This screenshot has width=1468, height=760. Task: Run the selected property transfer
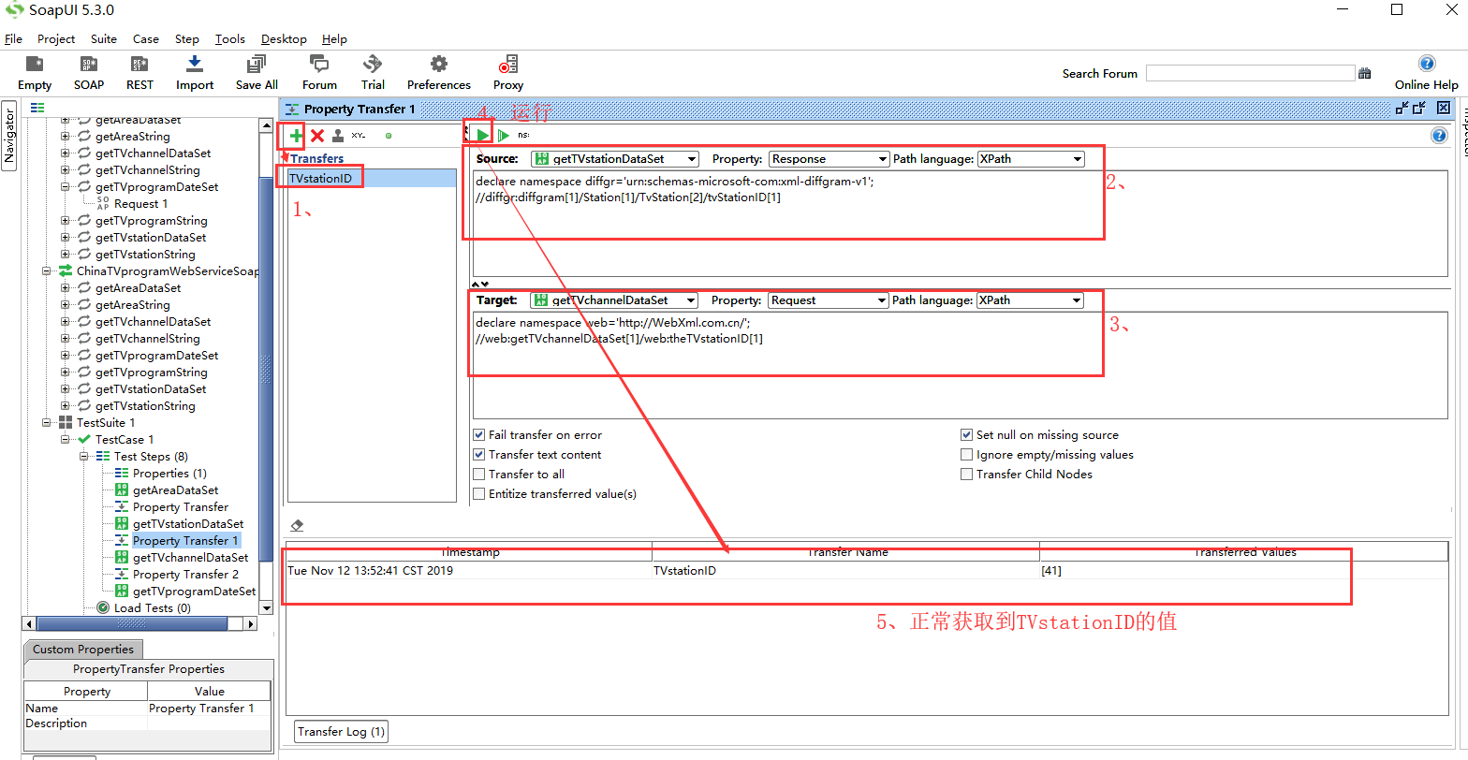point(482,136)
